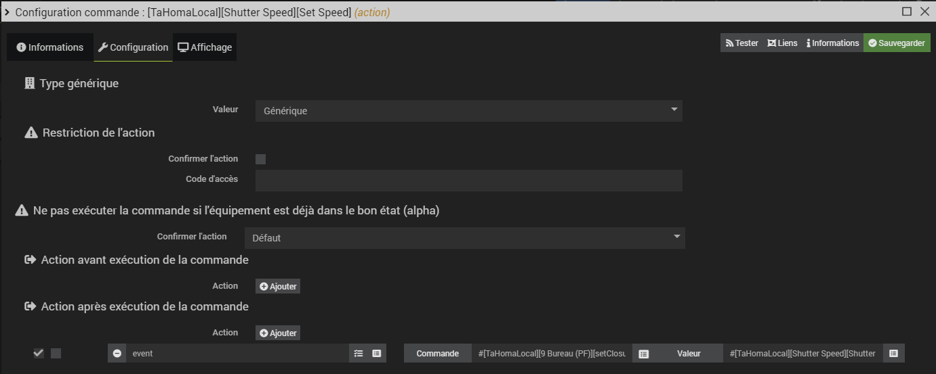Open command selector icon after Commande field
936x374 pixels.
(x=644, y=353)
